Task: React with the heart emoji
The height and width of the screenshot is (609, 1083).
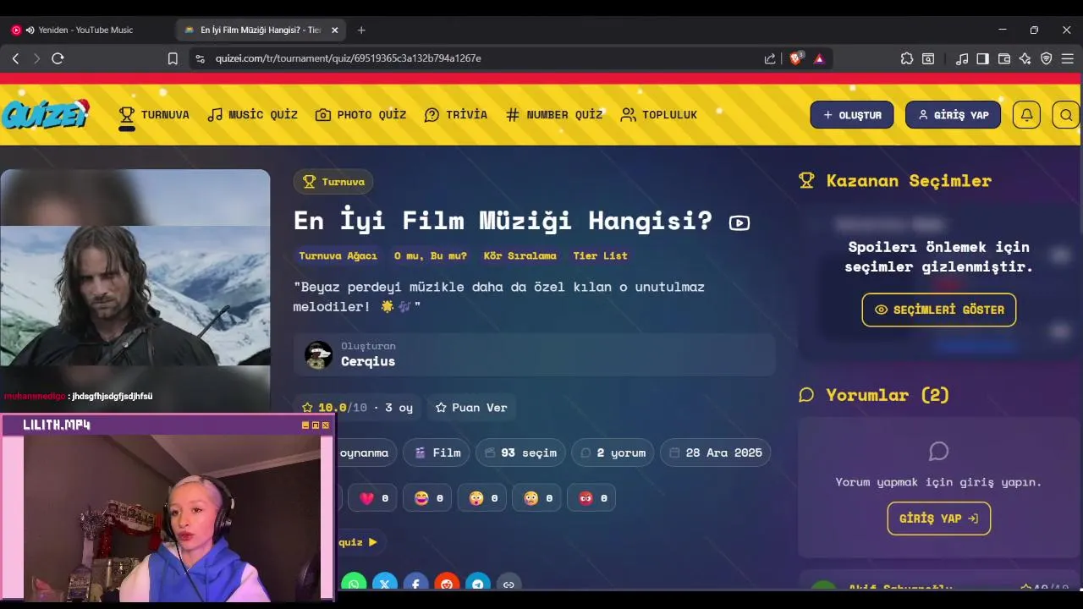Action: pos(373,498)
